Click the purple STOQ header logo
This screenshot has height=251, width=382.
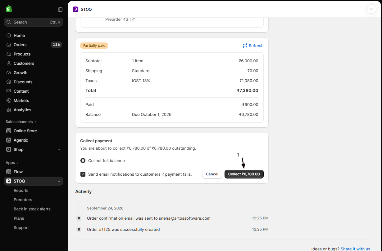coord(75,9)
